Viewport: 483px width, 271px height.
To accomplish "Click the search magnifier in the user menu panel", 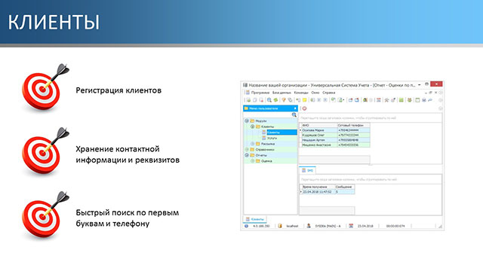I will [x=294, y=114].
